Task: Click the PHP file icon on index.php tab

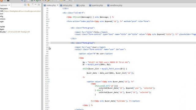Action: coord(45,5)
